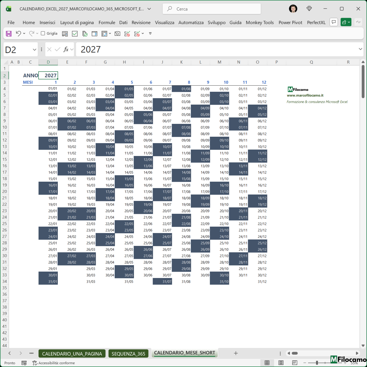This screenshot has width=367, height=367.
Task: Click the Save icon in quick access toolbar
Action: point(9,34)
